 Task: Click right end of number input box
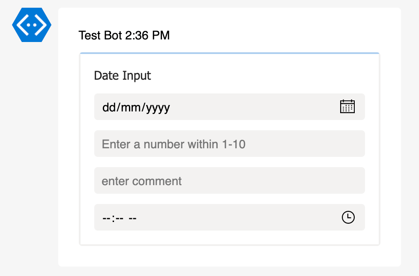pyautogui.click(x=347, y=144)
